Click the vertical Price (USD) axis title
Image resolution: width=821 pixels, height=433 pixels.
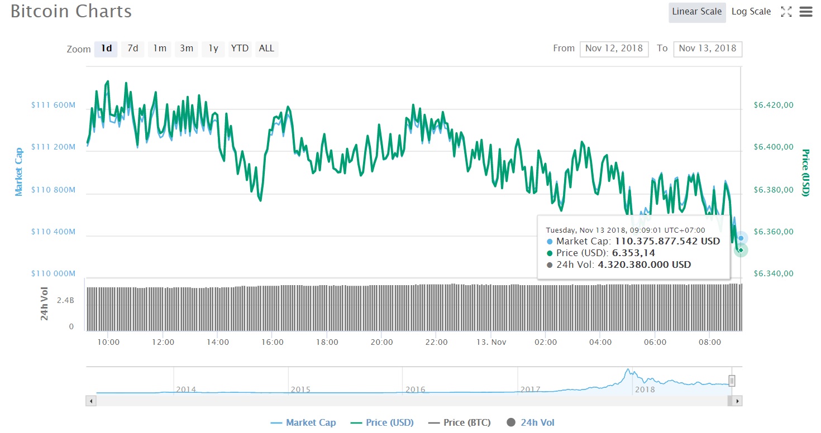805,172
